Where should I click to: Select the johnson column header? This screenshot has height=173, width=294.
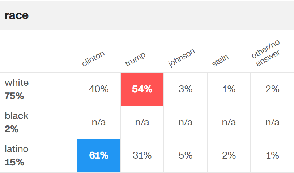point(182,58)
